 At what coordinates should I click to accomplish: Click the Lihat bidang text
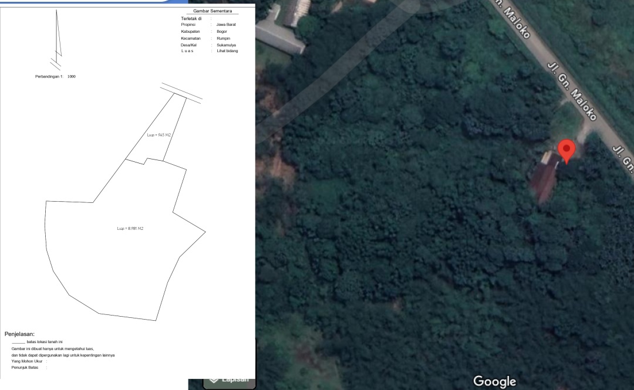point(227,51)
